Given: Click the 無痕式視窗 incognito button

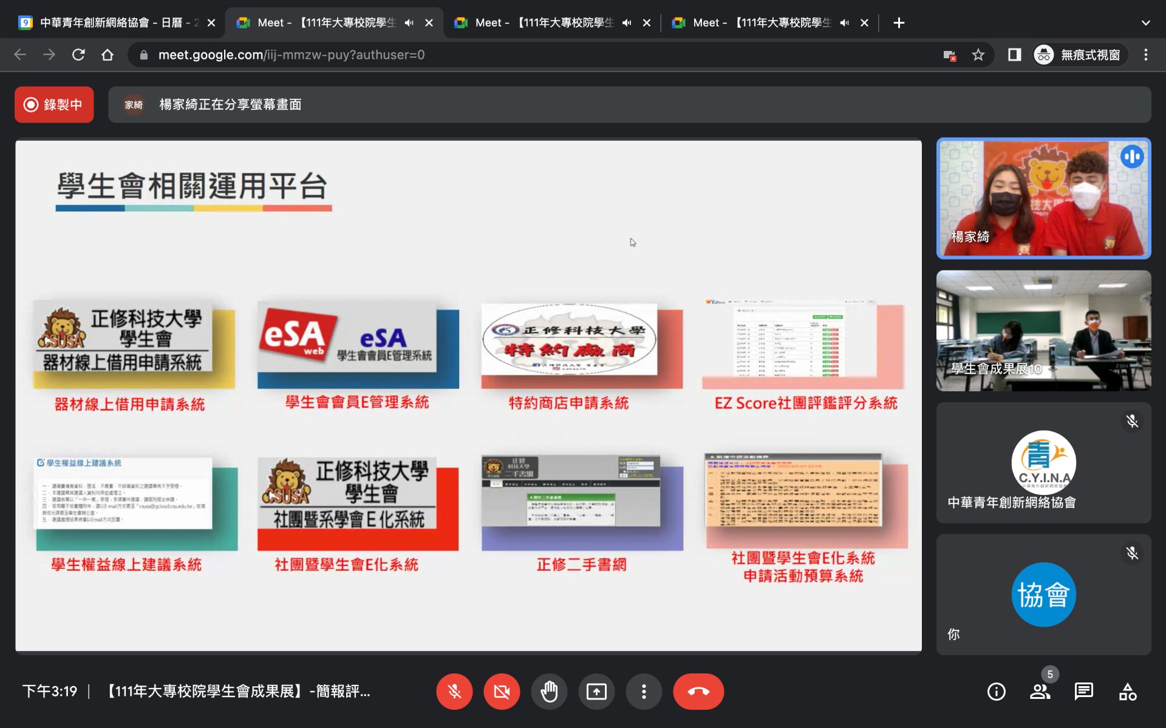Looking at the screenshot, I should click(x=1080, y=55).
